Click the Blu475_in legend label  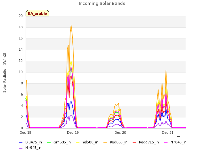pyautogui.click(x=34, y=142)
